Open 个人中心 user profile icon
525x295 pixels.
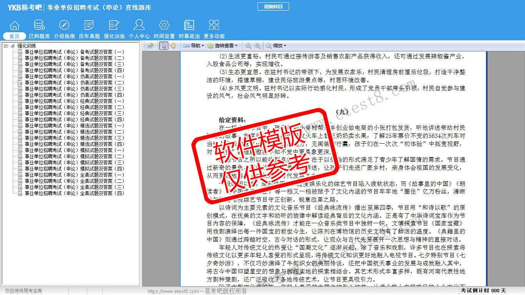139,25
